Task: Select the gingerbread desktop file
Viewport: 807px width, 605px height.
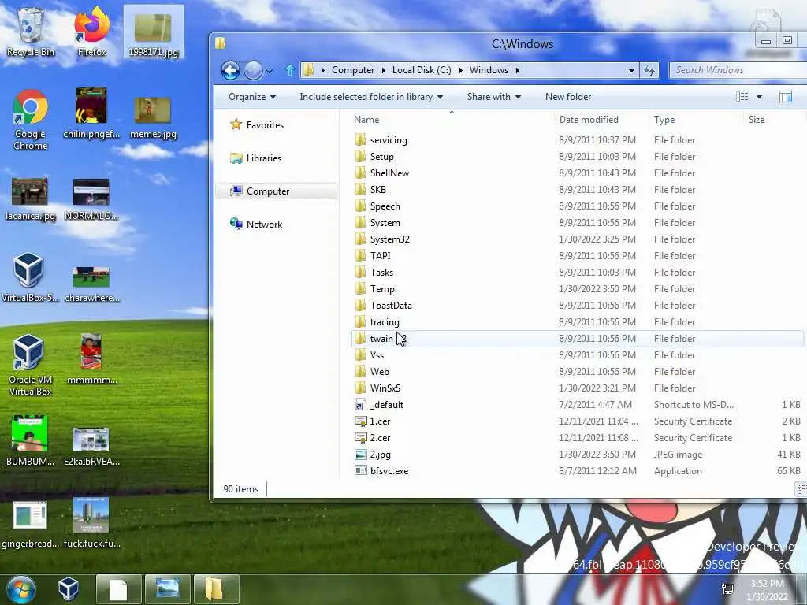Action: [x=31, y=525]
